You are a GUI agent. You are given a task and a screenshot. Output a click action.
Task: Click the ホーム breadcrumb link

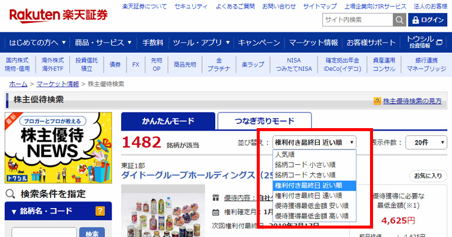coord(18,84)
